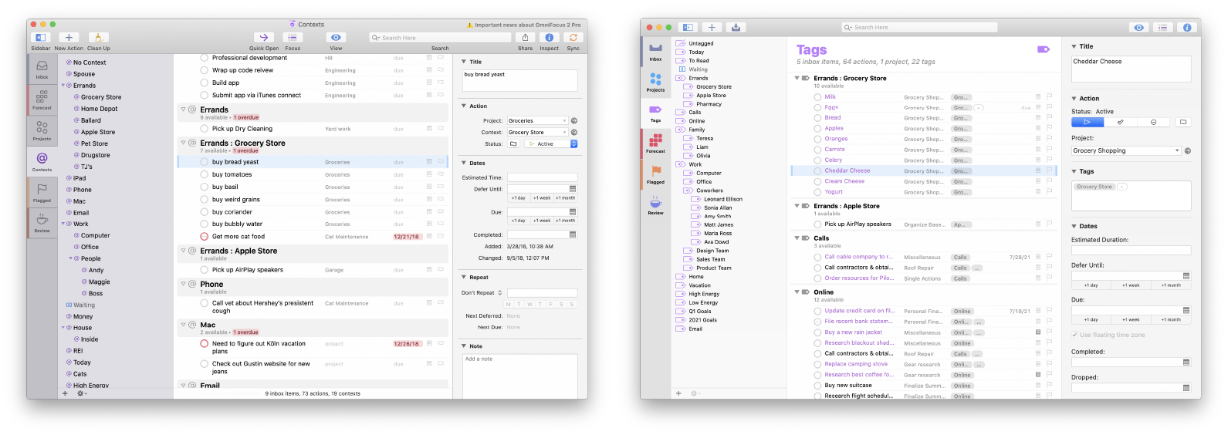Complete the 'buy tomatoes' action circle
1228x435 pixels.
pyautogui.click(x=205, y=174)
